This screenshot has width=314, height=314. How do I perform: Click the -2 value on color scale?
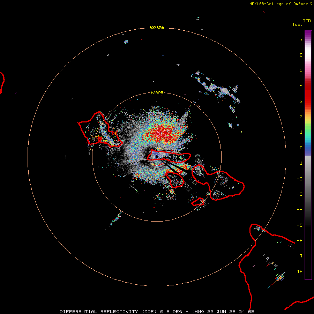(300, 179)
